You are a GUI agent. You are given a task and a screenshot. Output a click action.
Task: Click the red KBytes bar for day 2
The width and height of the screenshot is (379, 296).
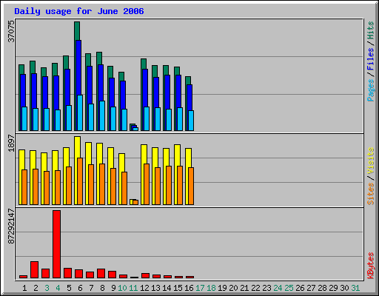point(34,270)
